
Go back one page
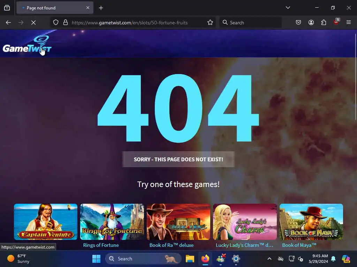click(x=8, y=23)
